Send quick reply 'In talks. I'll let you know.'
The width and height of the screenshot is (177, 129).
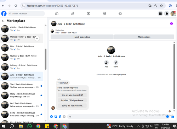(72, 100)
